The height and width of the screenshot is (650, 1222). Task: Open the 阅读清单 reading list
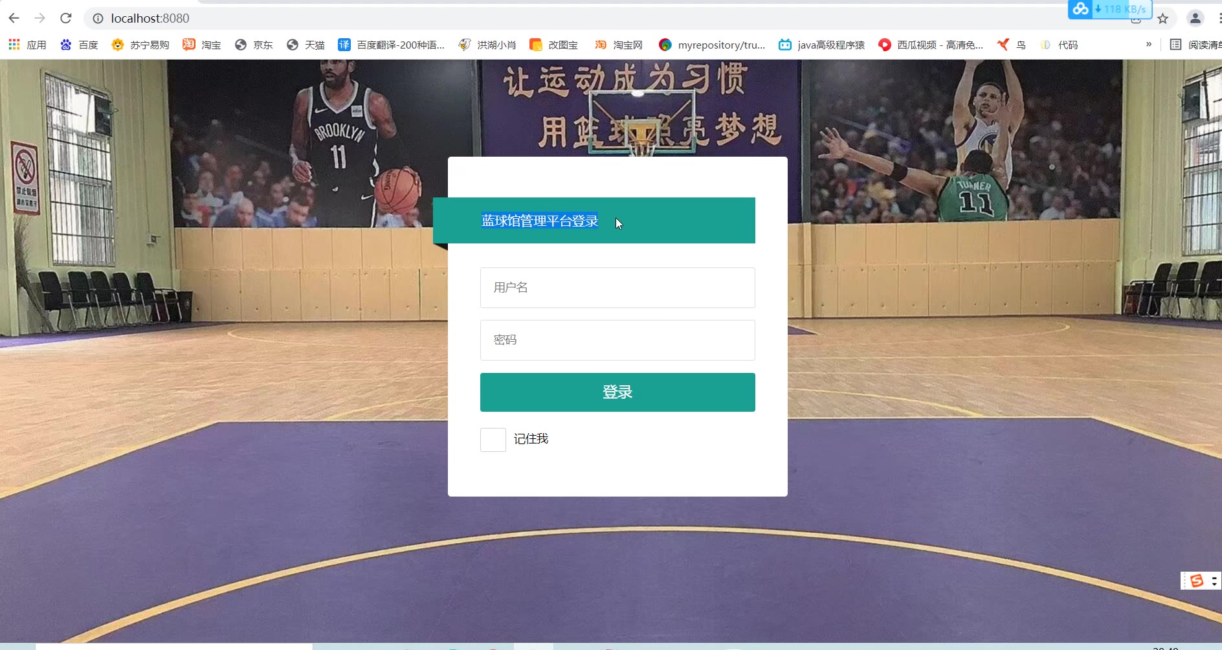(x=1196, y=45)
